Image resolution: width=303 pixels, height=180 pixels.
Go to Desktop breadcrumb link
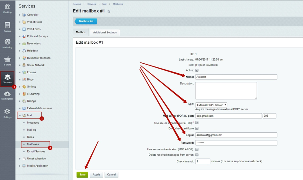(77, 4)
